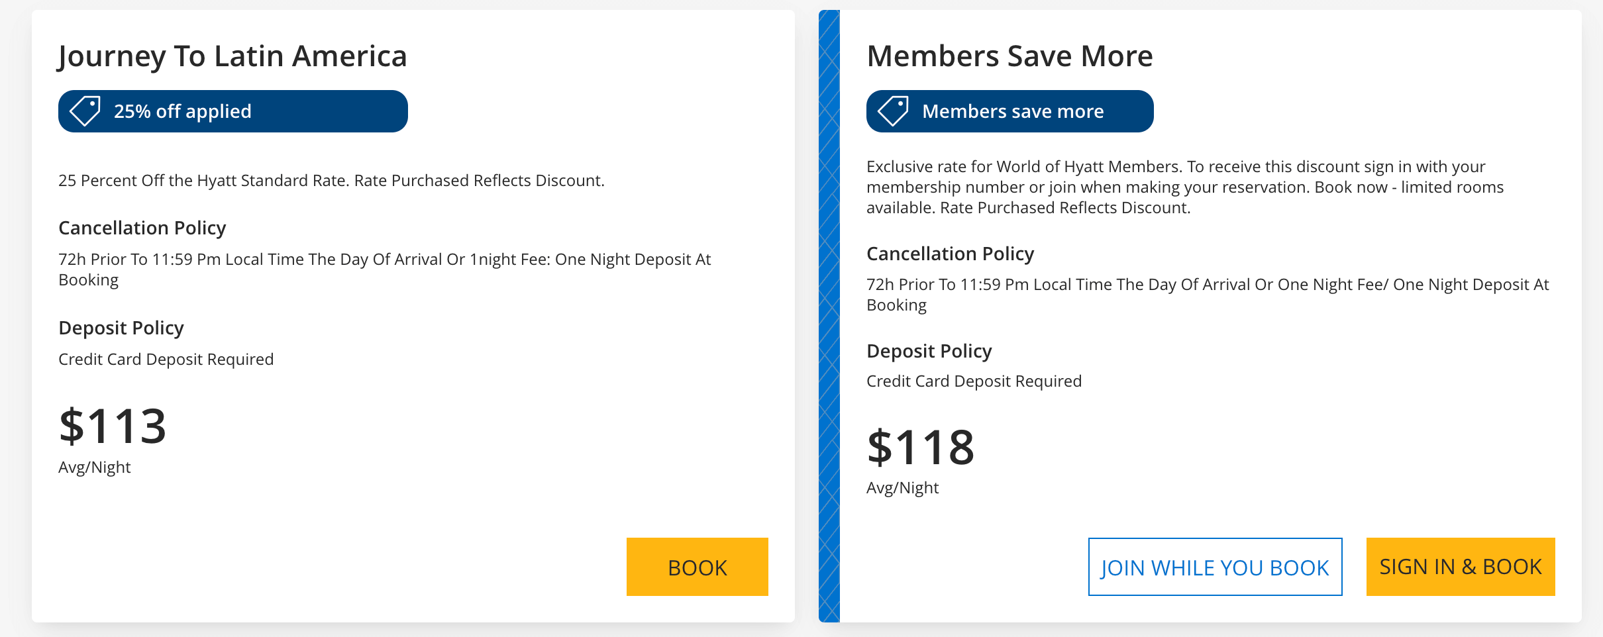Click the price tag icon on 25% off badge
Screen dimensions: 1603x637
(83, 111)
